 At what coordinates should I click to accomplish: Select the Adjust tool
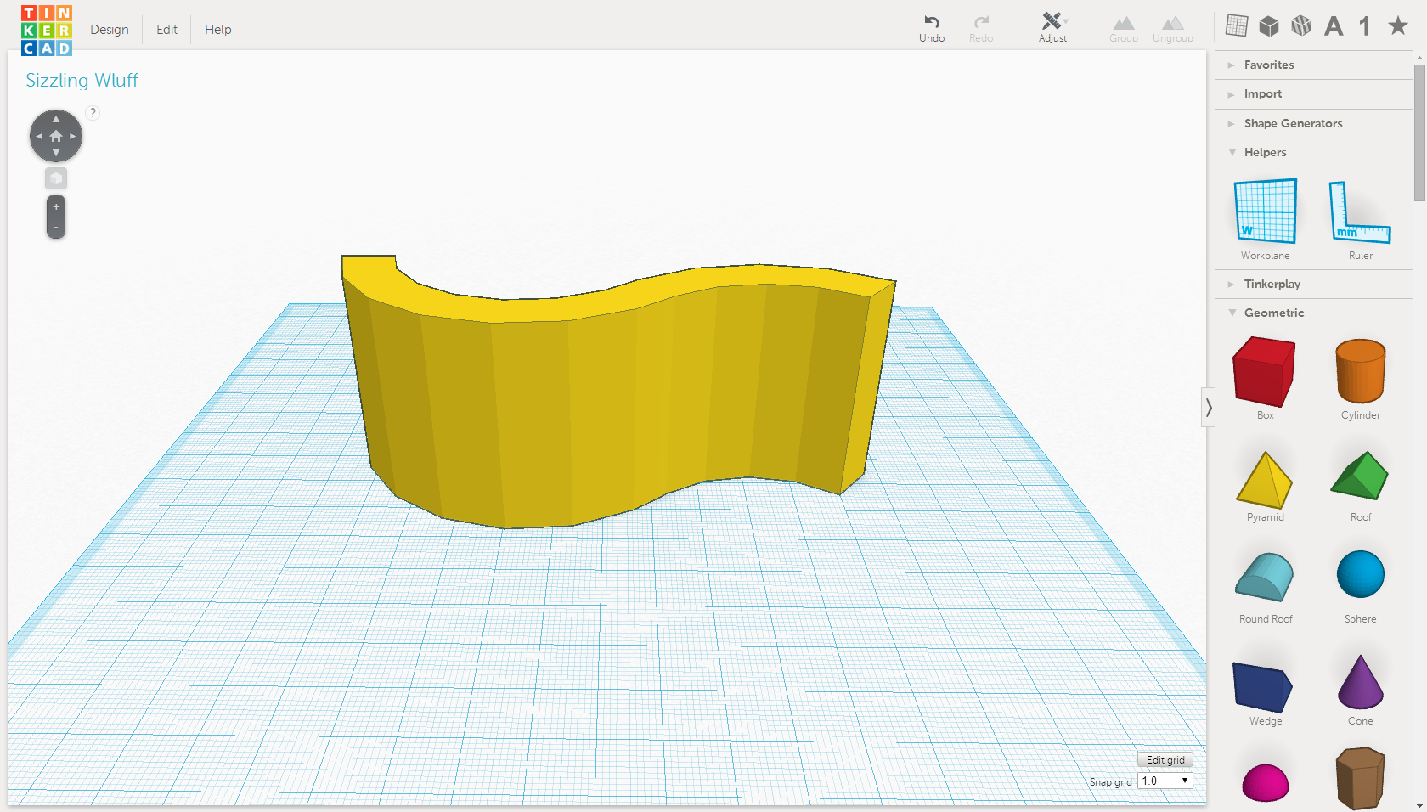point(1052,26)
